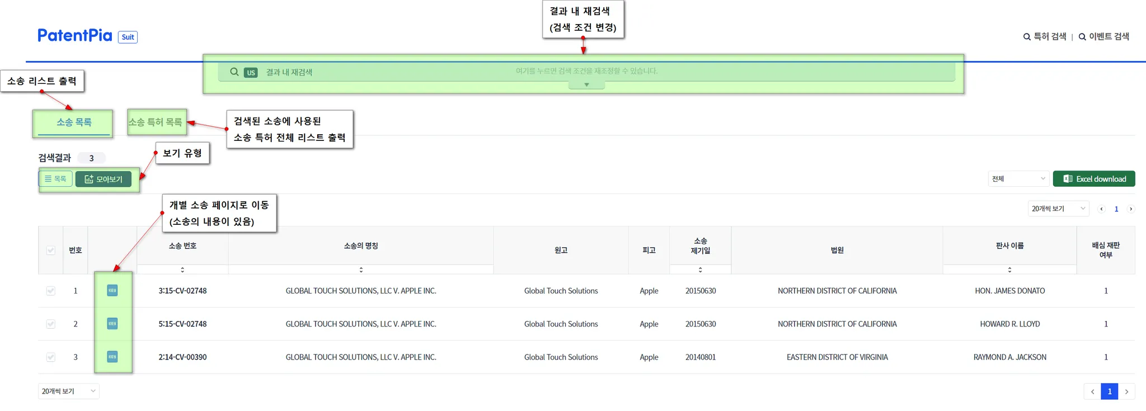Open detail page icon for case 5:15-CV-02748

(x=112, y=324)
